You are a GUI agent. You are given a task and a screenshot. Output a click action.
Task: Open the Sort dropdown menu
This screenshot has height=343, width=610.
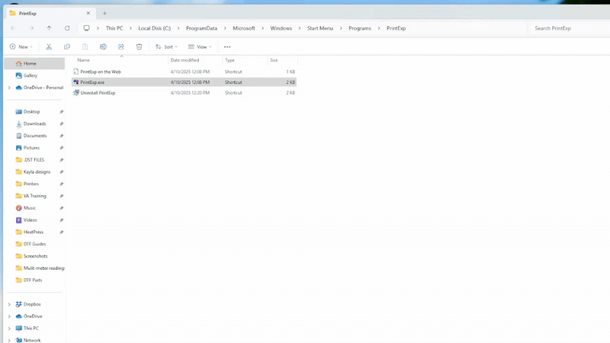166,46
